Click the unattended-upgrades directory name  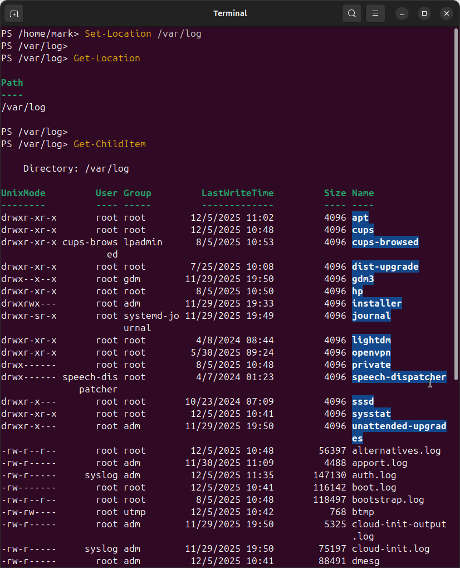point(398,426)
